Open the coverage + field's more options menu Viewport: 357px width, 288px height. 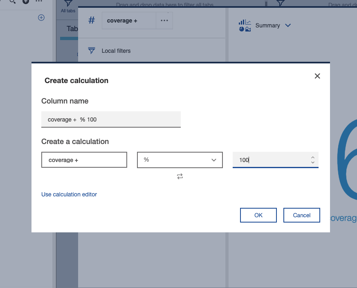click(x=164, y=20)
